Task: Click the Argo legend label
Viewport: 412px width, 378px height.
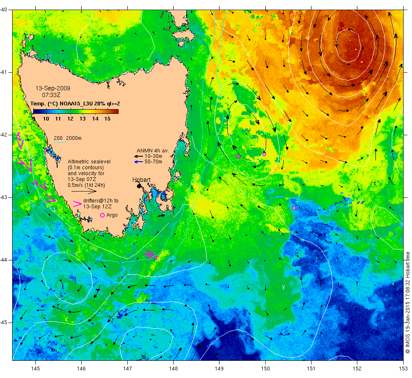Action: pyautogui.click(x=112, y=215)
